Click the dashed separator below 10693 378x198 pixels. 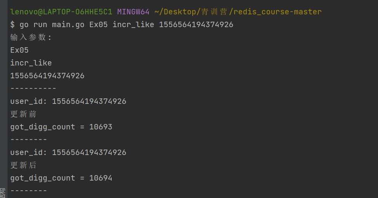point(28,139)
